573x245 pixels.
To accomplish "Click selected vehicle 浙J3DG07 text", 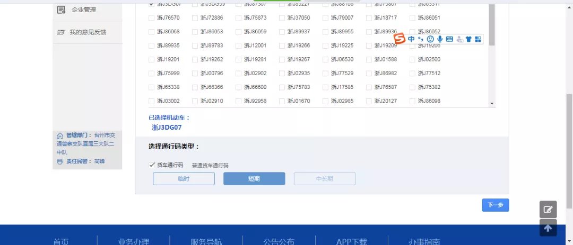I will [x=167, y=128].
